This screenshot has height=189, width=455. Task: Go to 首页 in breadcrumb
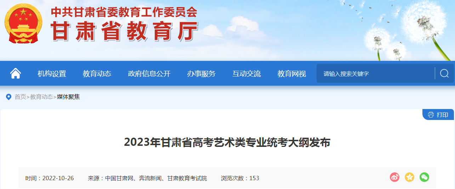tap(20, 97)
